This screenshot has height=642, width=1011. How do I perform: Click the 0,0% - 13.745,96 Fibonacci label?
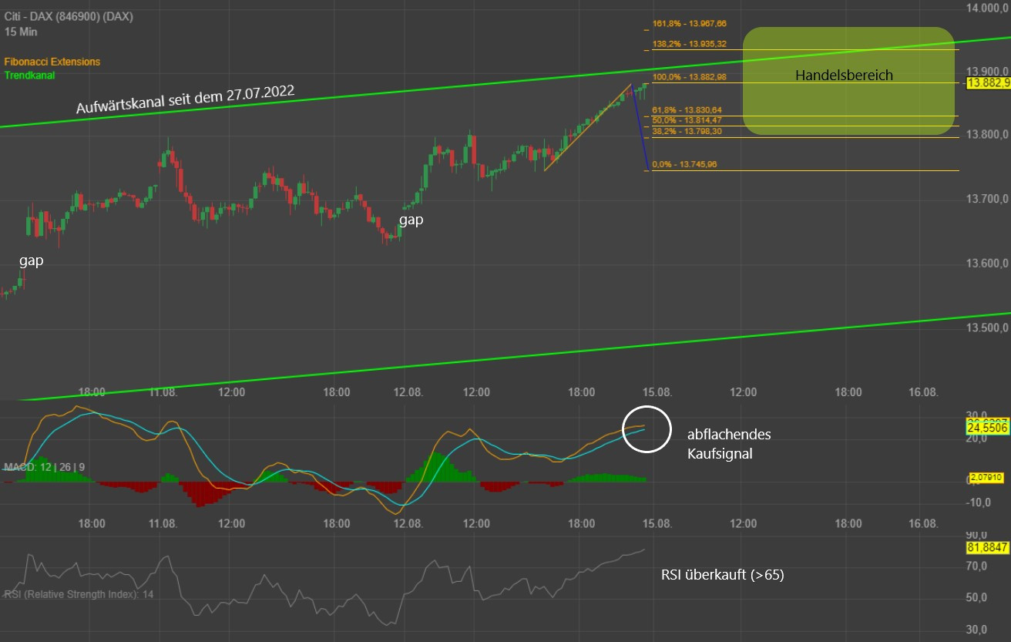[684, 164]
